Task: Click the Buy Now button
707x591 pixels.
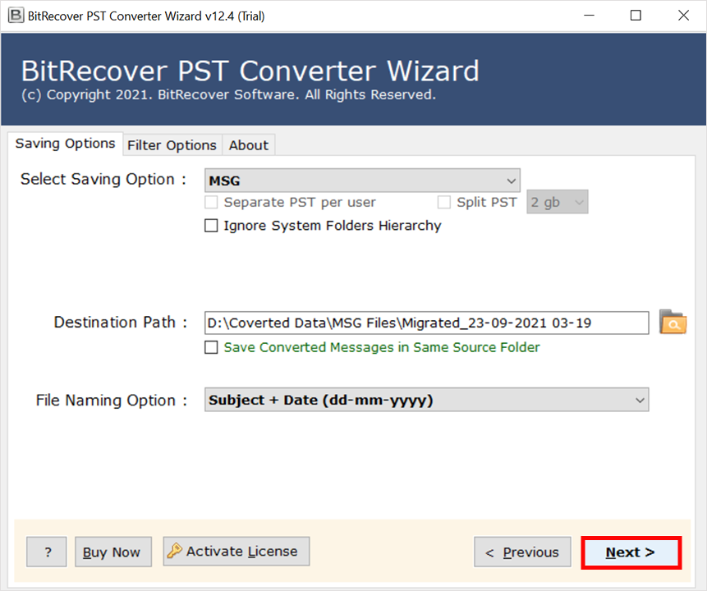Action: [113, 552]
